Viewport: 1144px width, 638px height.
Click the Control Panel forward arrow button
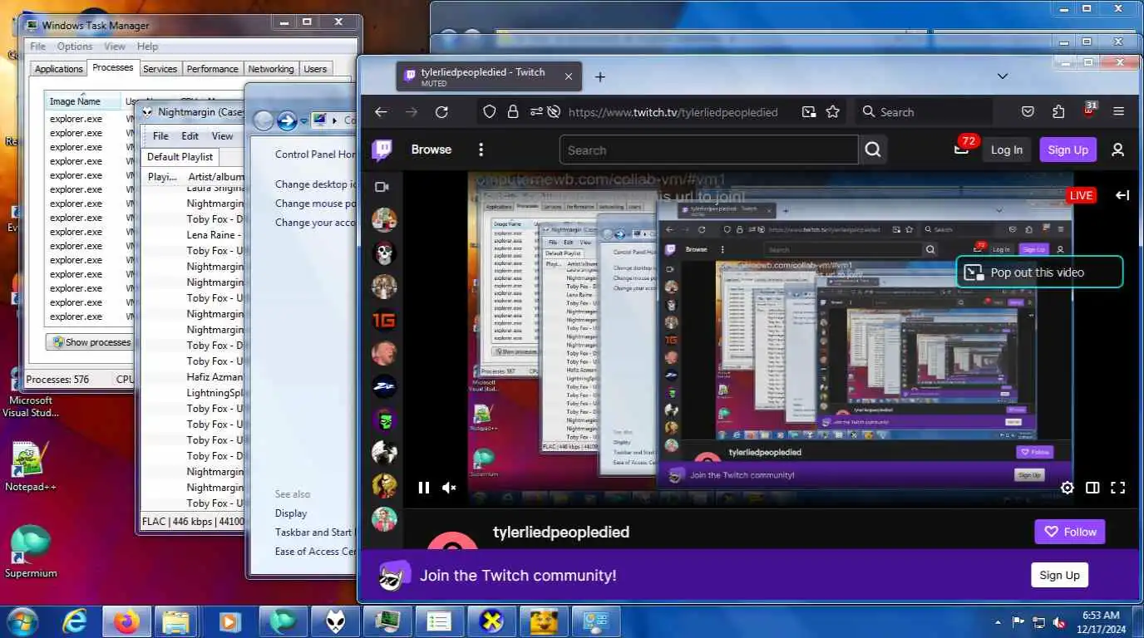[x=287, y=120]
